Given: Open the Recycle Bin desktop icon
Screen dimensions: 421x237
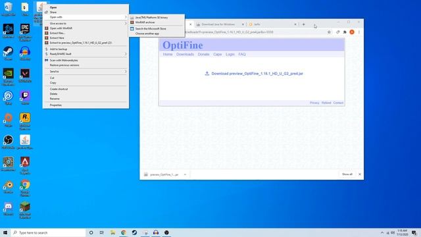Looking at the screenshot, I should [9, 9].
